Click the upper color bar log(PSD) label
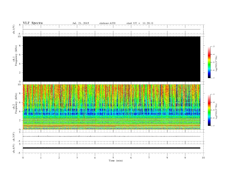 216,63
